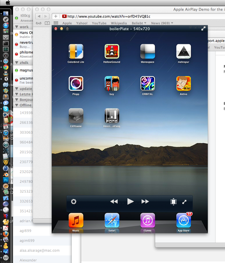Image resolution: width=225 pixels, height=263 pixels.
Task: Open the ORBITAL game
Action: (x=147, y=83)
